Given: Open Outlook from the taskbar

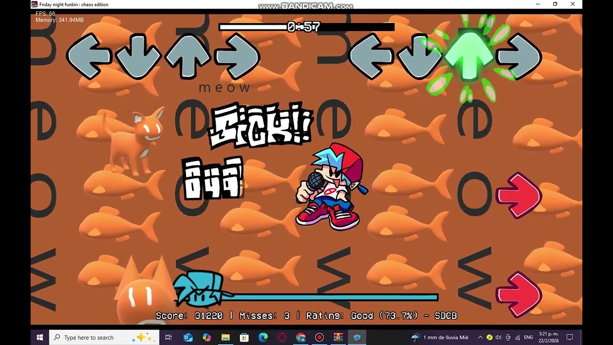Looking at the screenshot, I should (188, 337).
